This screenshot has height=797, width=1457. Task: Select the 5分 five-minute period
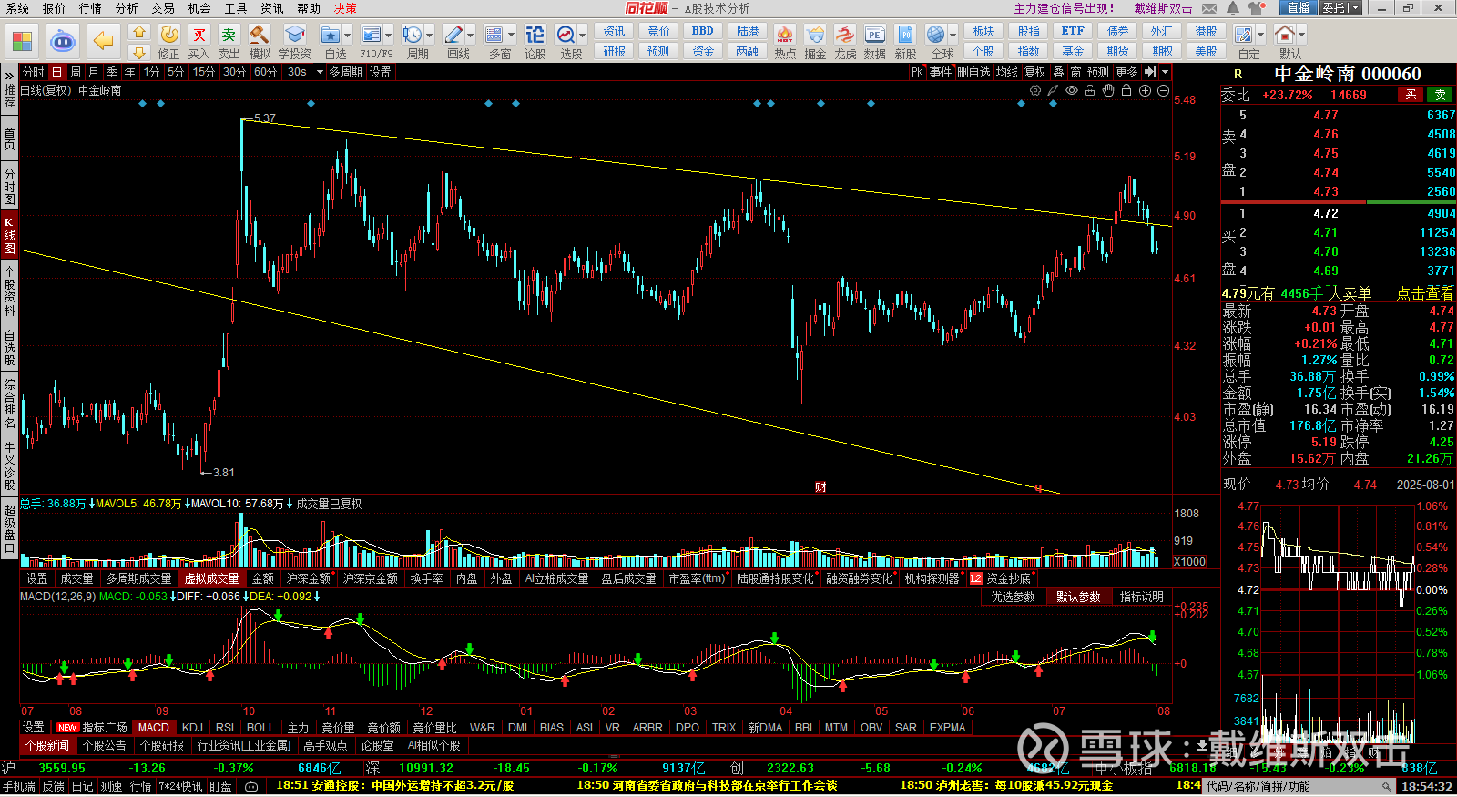(176, 72)
